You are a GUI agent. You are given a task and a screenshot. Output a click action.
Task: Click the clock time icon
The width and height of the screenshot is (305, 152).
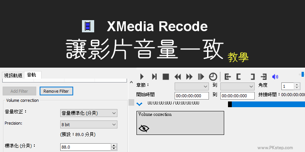point(213,77)
